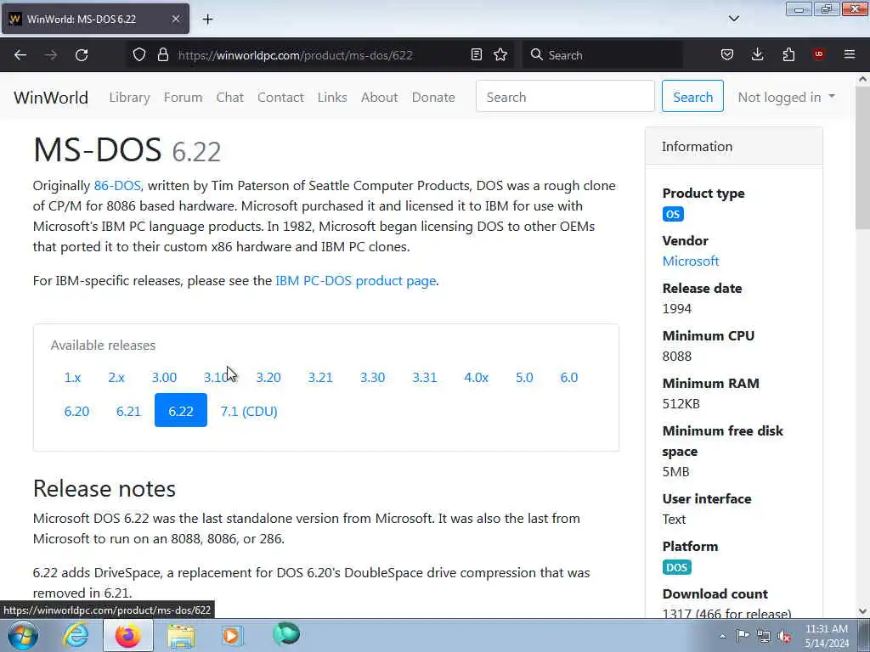Close the WinWorld MS-DOS 6.22 tab

pos(175,19)
